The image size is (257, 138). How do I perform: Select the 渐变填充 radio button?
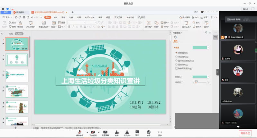coord(176,56)
